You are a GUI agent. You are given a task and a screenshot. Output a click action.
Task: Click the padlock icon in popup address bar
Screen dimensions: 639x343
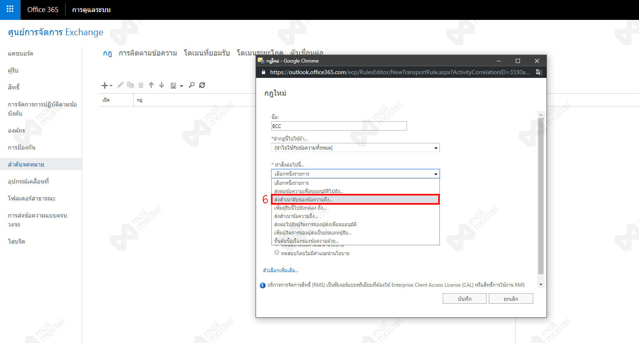[263, 72]
